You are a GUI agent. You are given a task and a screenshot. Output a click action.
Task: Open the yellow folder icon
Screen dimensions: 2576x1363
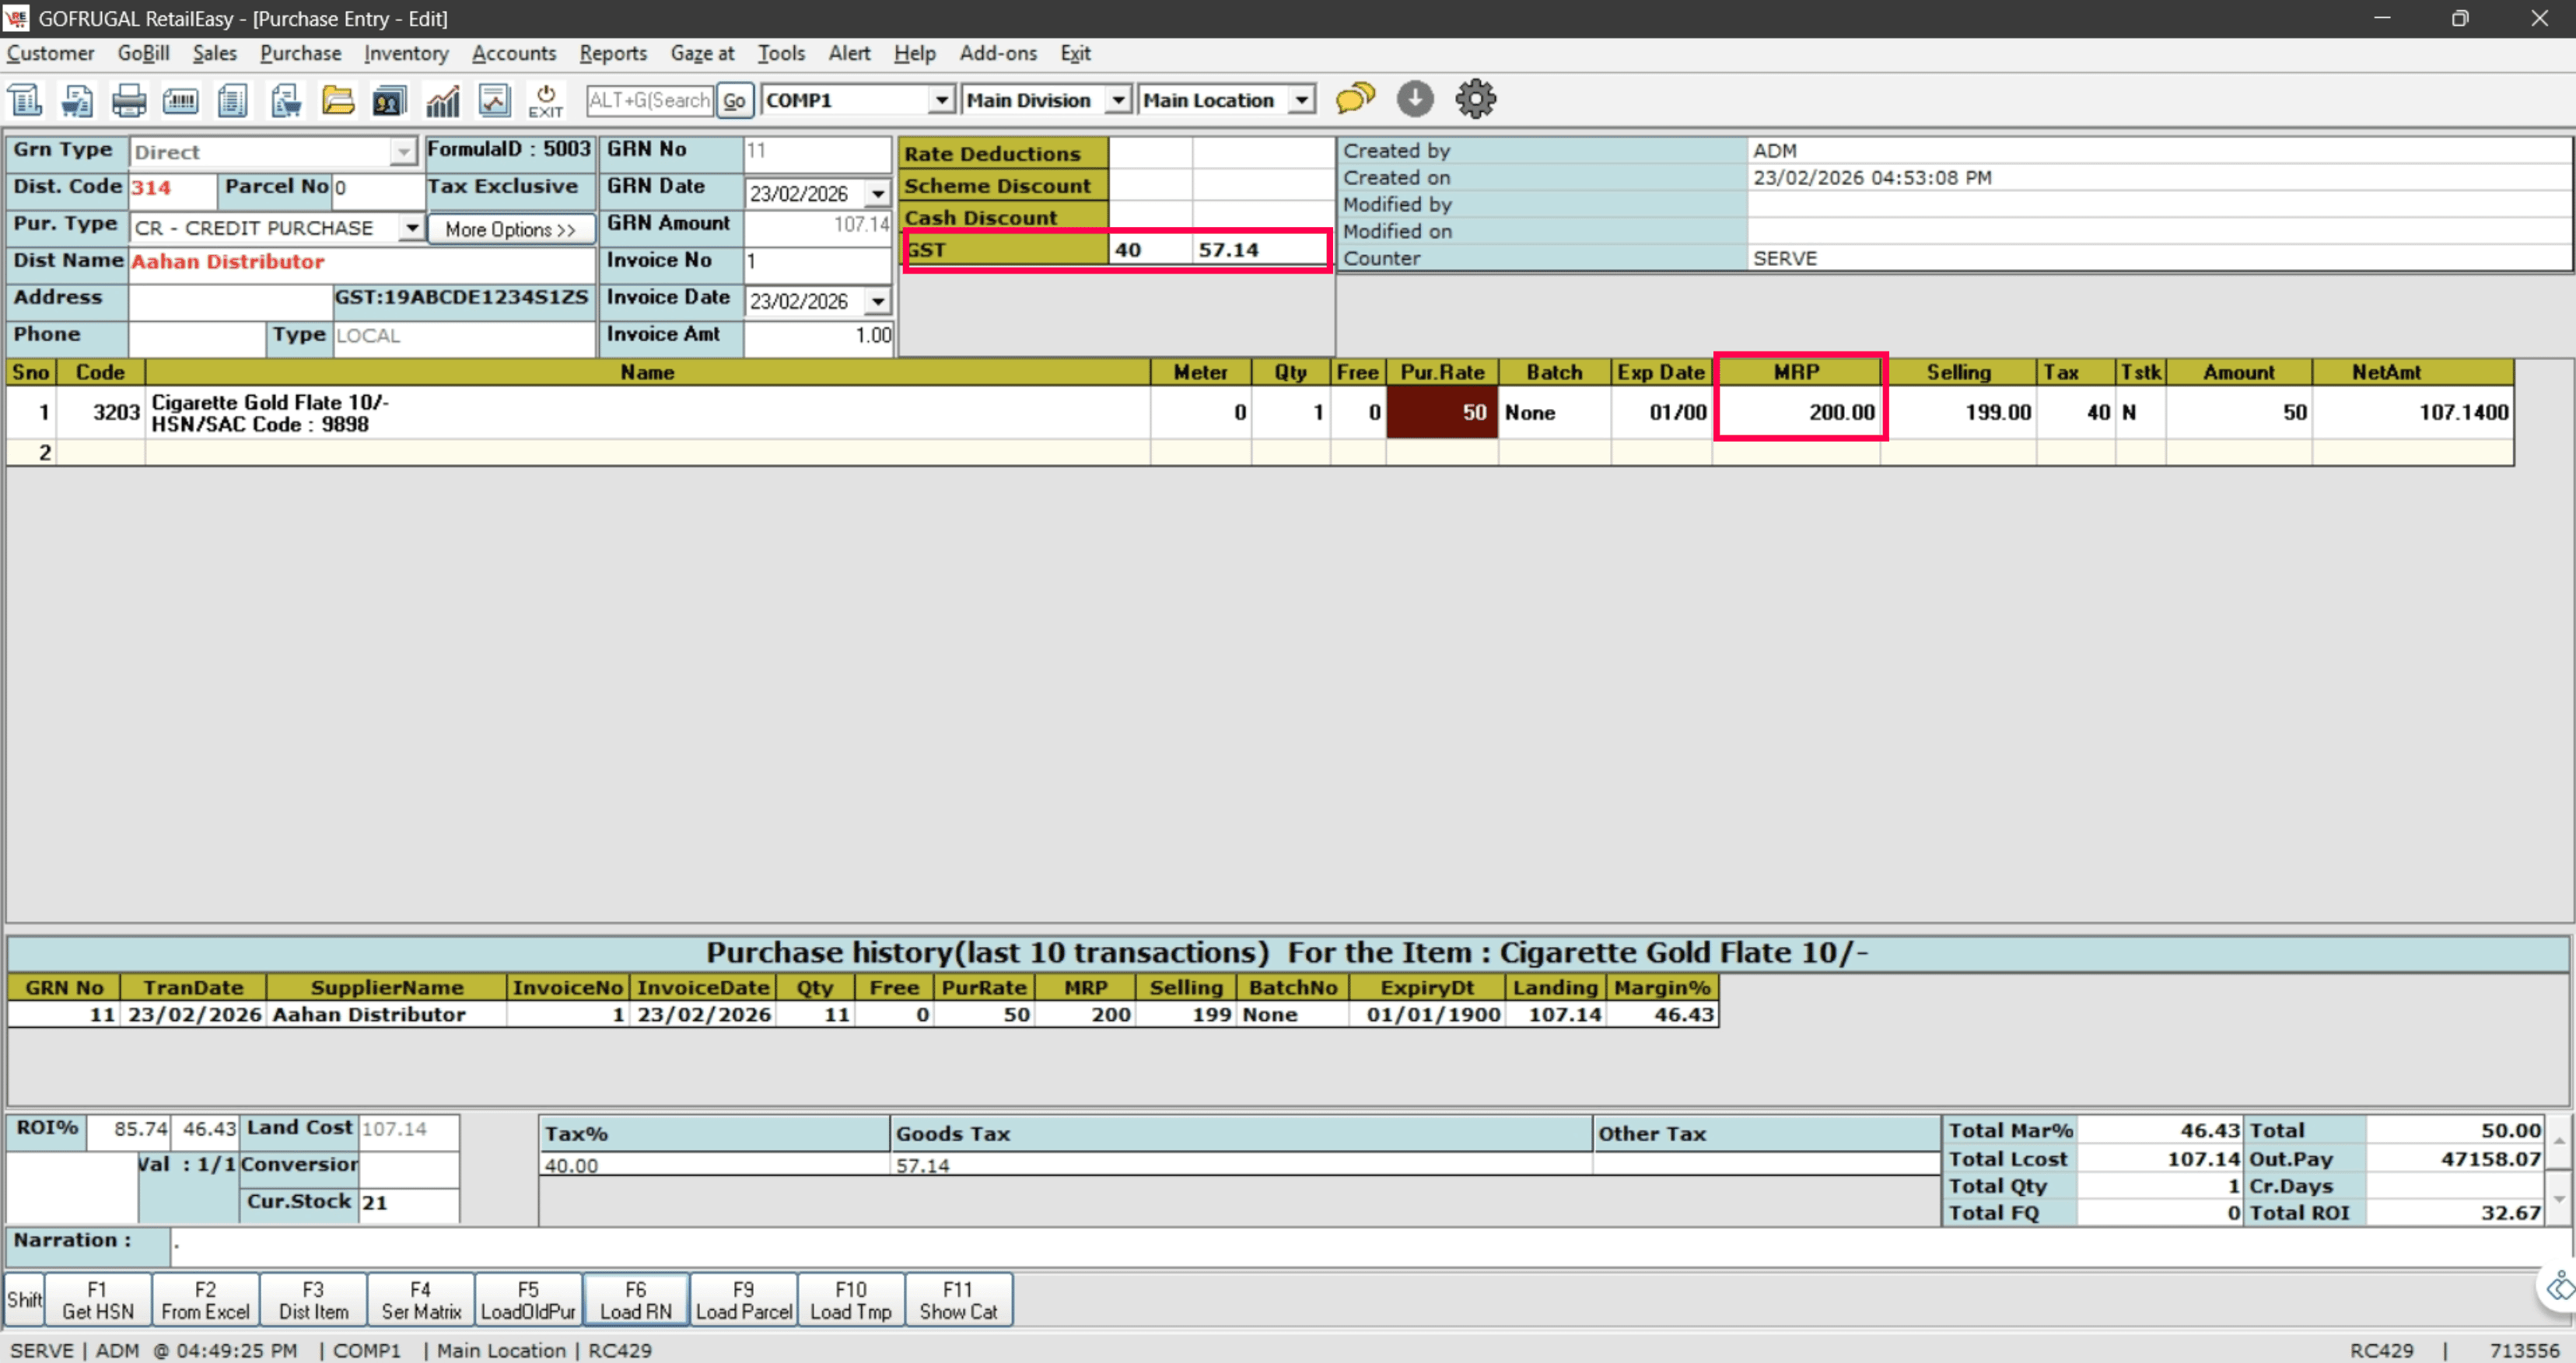point(338,100)
